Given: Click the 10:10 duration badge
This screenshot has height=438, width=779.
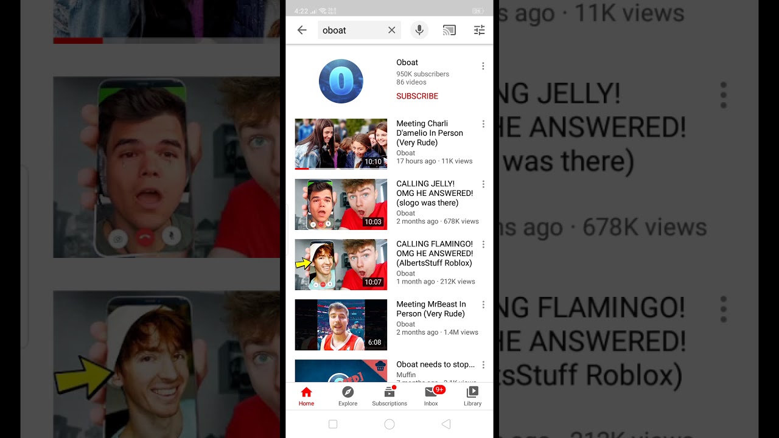Looking at the screenshot, I should [x=373, y=162].
